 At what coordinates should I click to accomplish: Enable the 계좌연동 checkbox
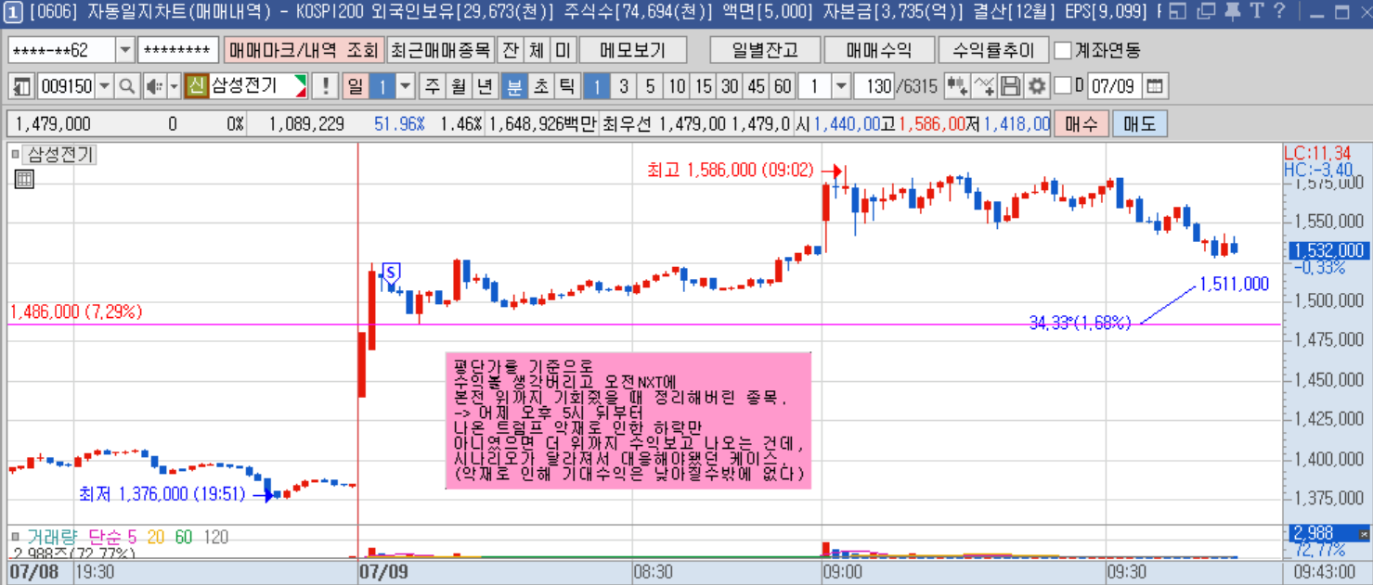pos(1064,50)
